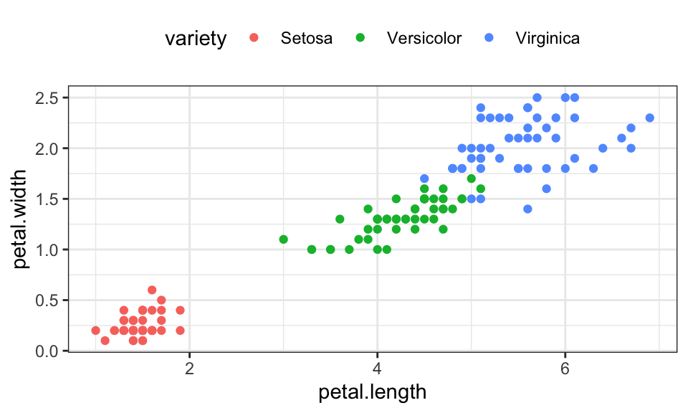Click the variety legend title
Viewport: 688px width, 413px height.
(x=195, y=38)
